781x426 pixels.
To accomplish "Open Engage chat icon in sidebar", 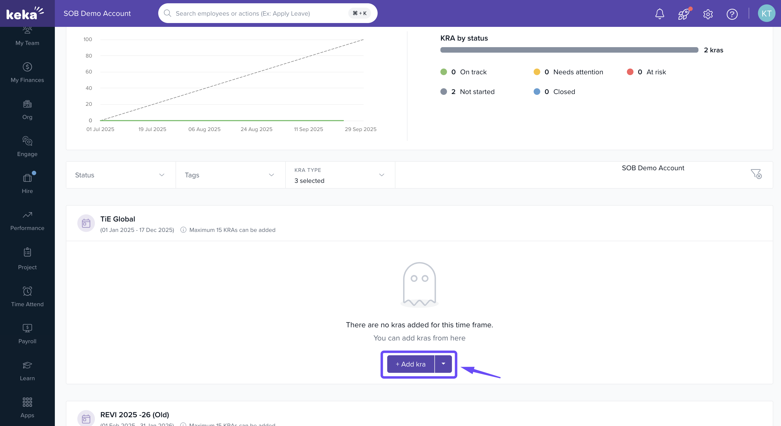I will tap(27, 141).
